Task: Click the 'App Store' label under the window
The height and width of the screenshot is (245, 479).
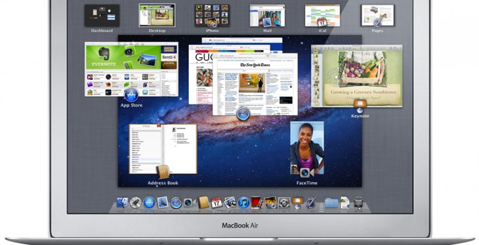Action: pos(131,105)
